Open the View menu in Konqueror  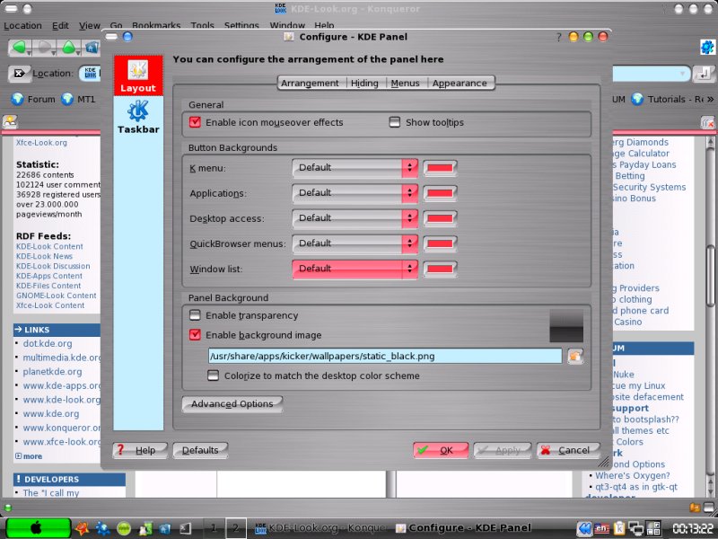tap(89, 26)
